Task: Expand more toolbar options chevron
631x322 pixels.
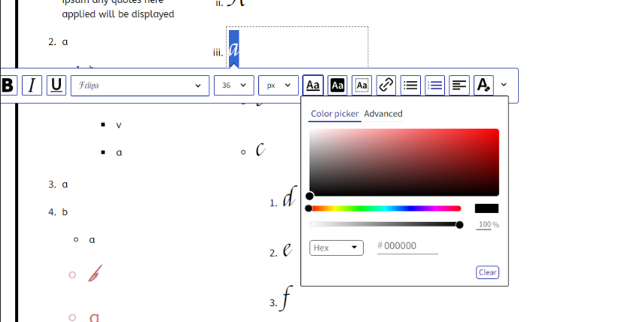Action: [504, 85]
